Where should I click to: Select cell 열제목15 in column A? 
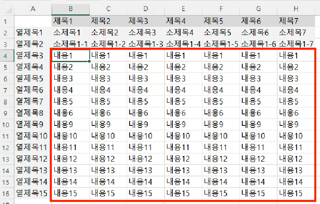click(33, 193)
